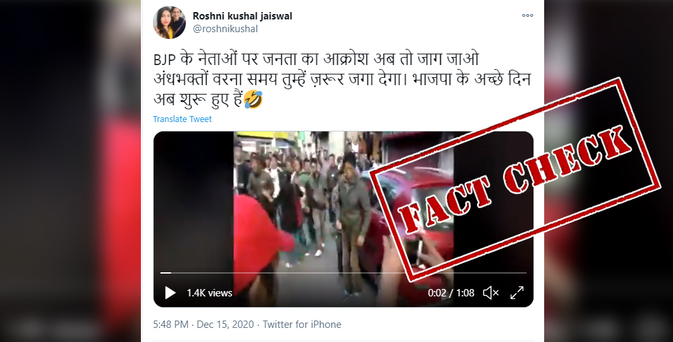Open the Twitter for iPhone source link

tap(302, 325)
